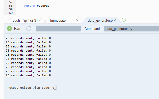The width and height of the screenshot is (159, 99).
Task: Click the Command: label
Action: (93, 29)
